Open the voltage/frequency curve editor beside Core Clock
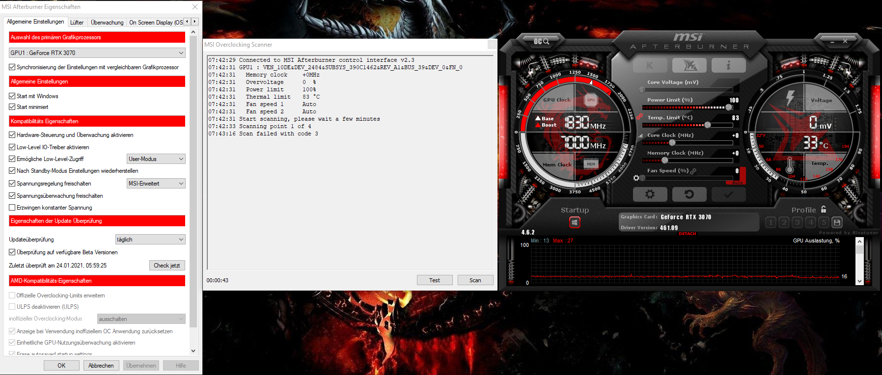Viewport: 882px width, 375px height. (640, 135)
